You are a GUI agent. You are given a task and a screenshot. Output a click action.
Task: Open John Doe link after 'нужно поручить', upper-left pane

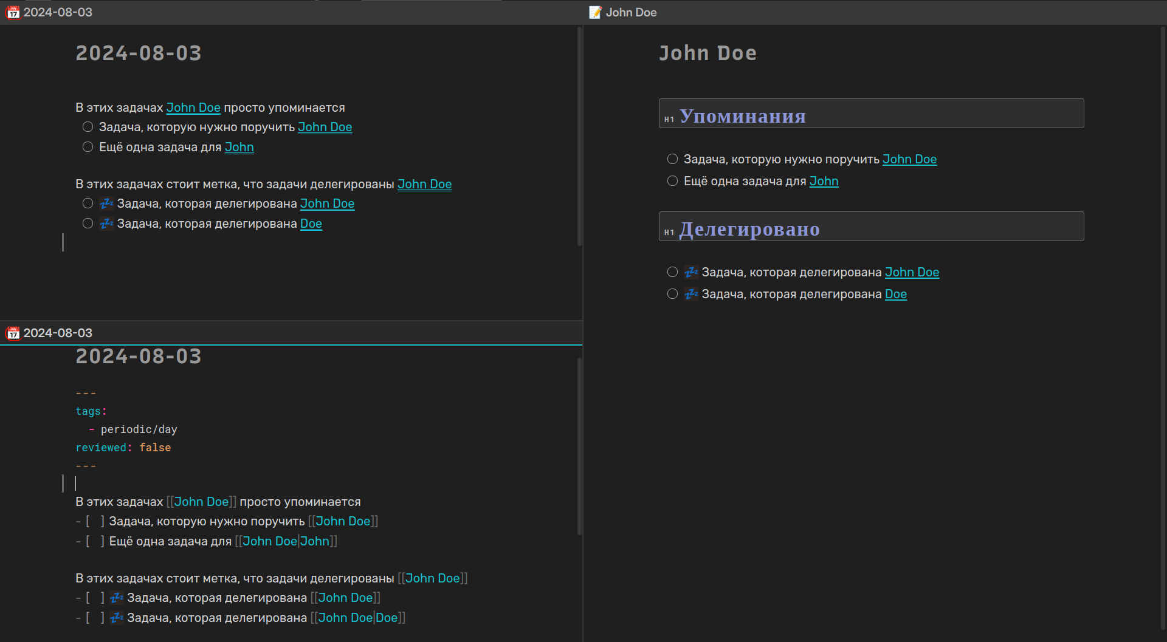325,127
